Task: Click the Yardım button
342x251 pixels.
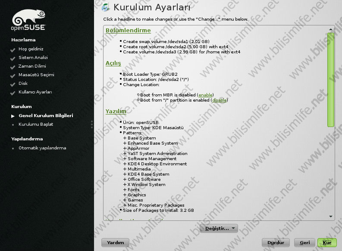Action: [115, 242]
